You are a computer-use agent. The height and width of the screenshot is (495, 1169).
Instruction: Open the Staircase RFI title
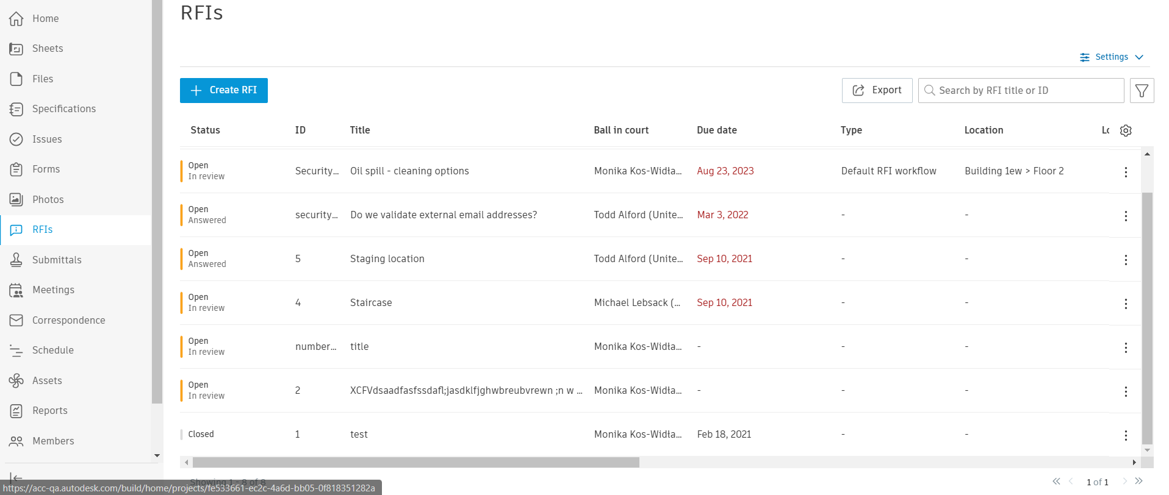click(371, 302)
